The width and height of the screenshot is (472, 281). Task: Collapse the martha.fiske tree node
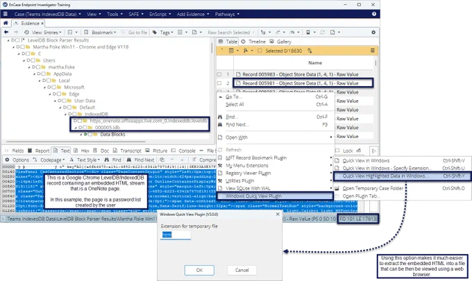coord(29,67)
